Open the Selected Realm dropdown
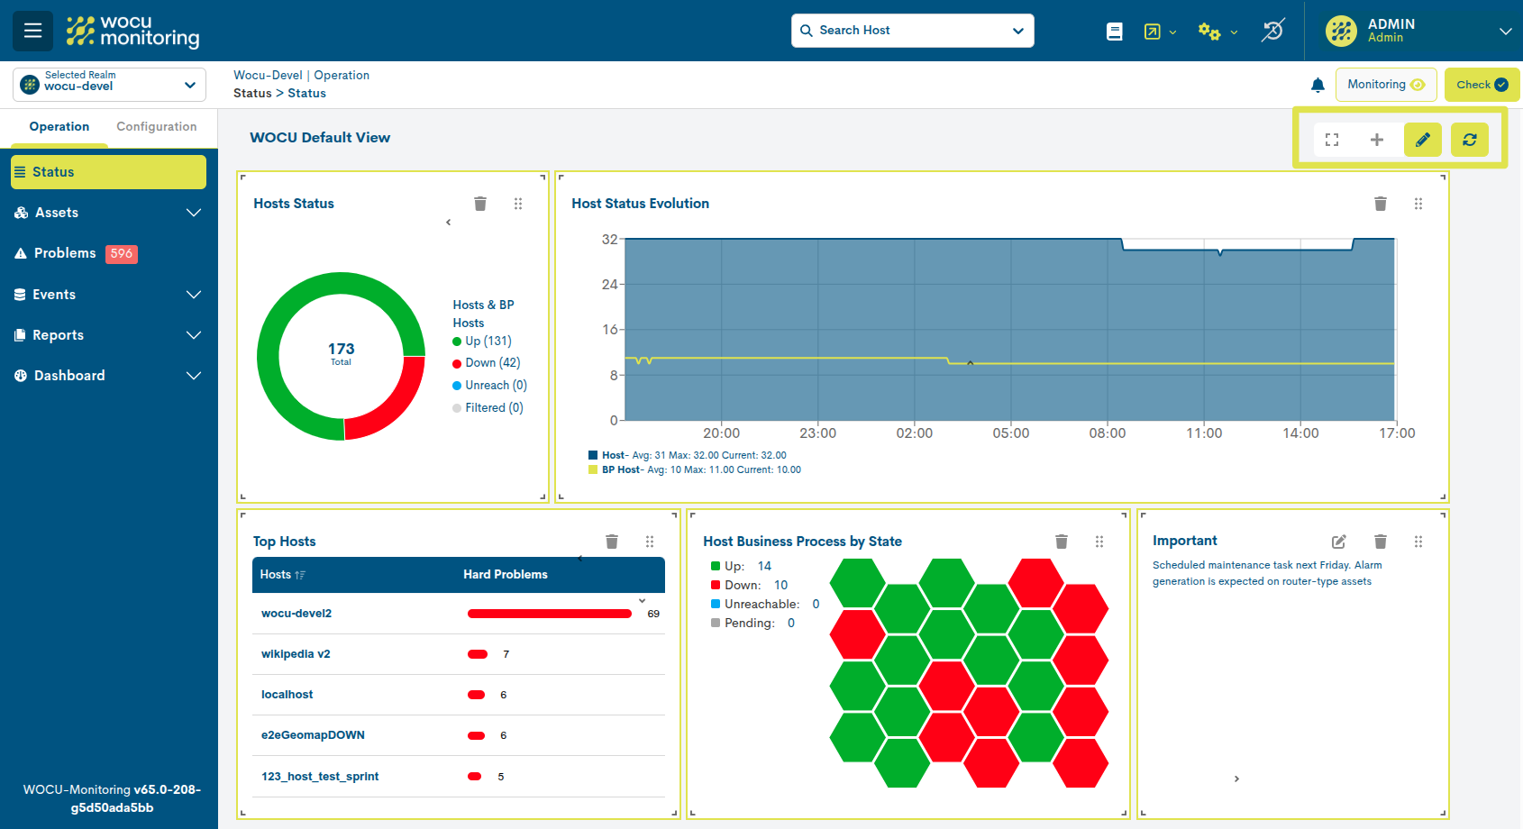Image resolution: width=1523 pixels, height=829 pixels. (x=109, y=85)
